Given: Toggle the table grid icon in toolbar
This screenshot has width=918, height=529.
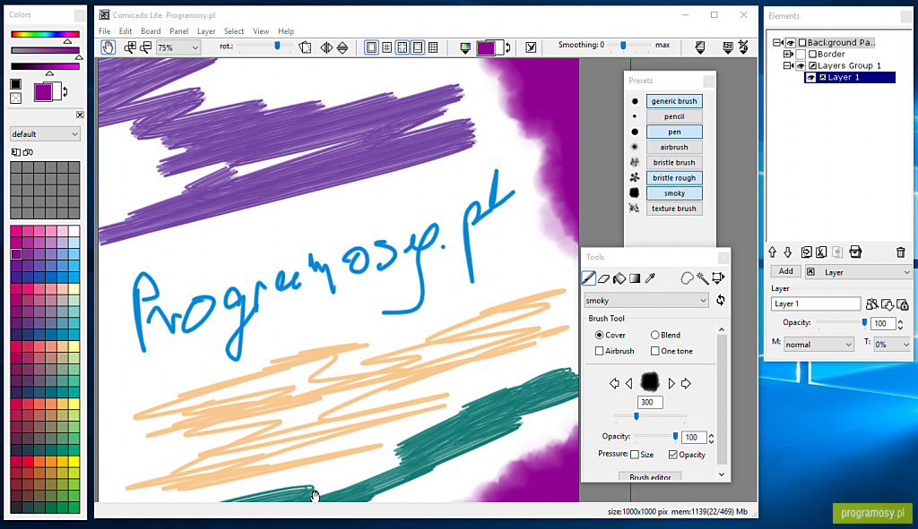Looking at the screenshot, I should [433, 47].
